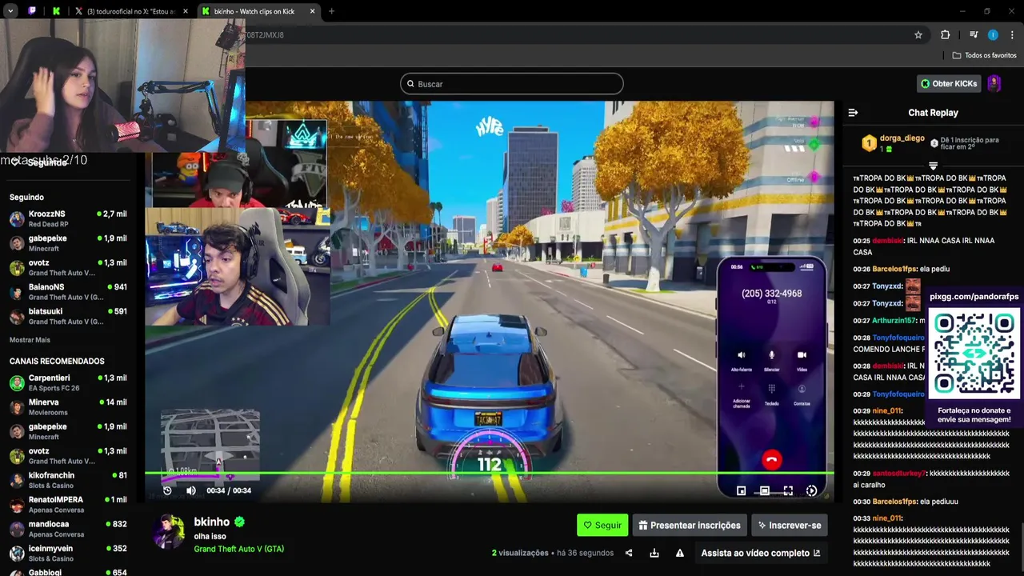
Task: Click kikofranchin avatar icon in sidebar
Action: (x=17, y=480)
